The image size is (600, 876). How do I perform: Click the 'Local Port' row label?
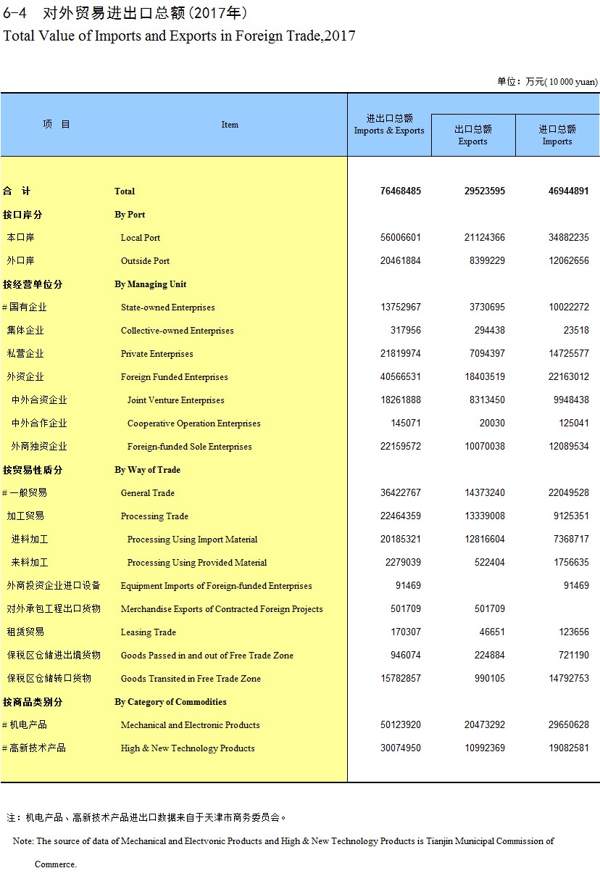tap(141, 238)
